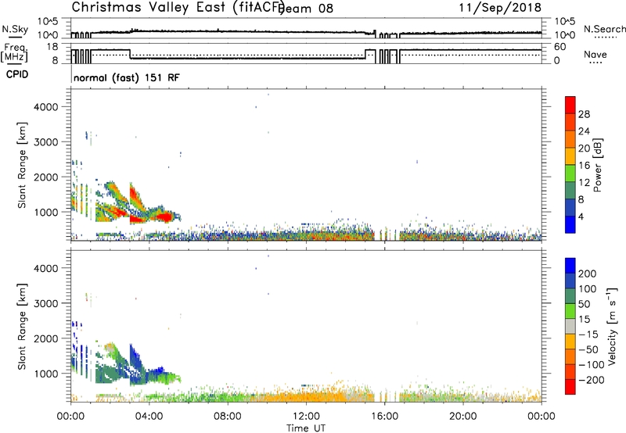Click the frequency trace drop near 03:00 in the Freq panel

(x=130, y=54)
